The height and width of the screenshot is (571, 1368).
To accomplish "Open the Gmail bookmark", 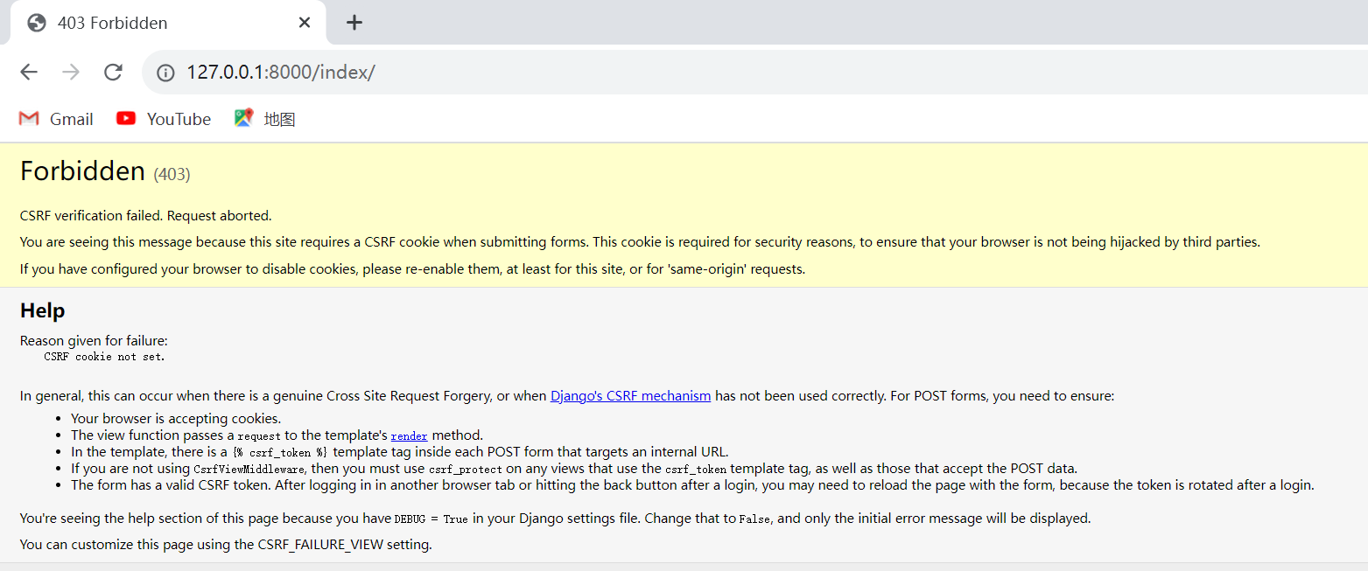I will (56, 119).
